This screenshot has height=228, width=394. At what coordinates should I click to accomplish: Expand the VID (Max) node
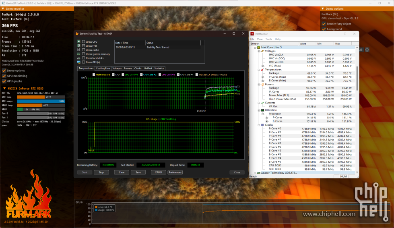(x=263, y=66)
